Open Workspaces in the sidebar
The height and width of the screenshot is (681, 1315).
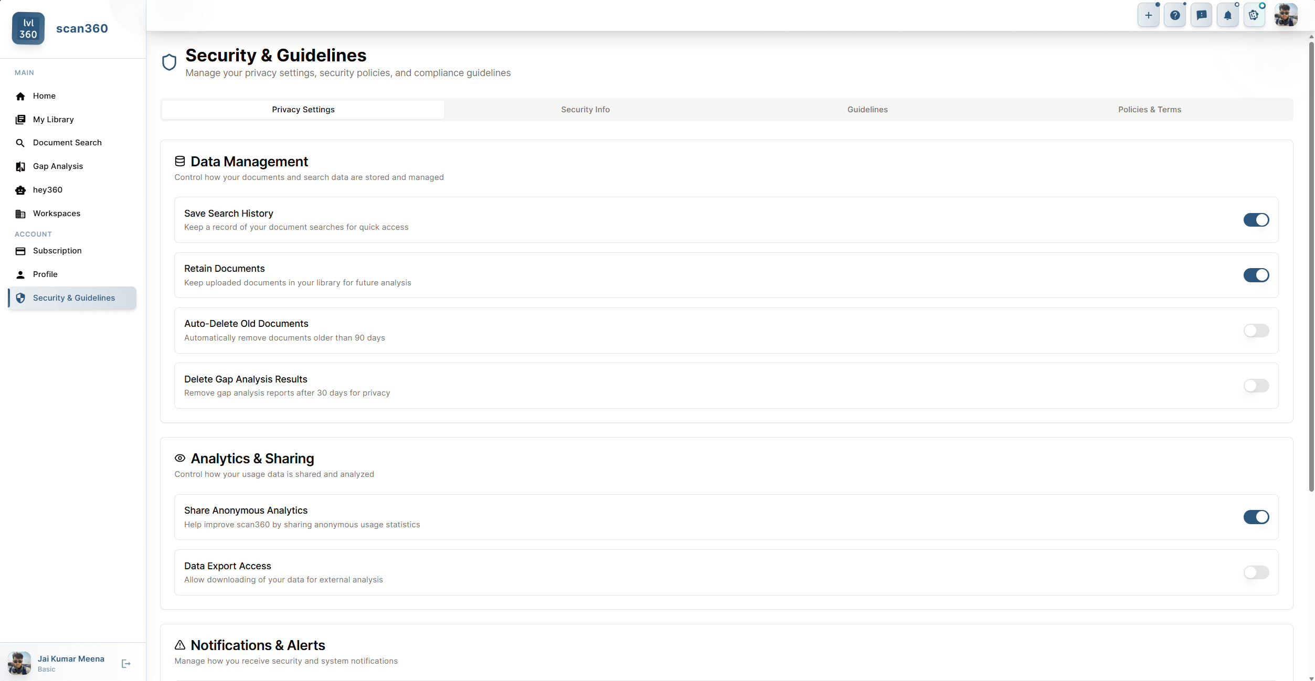point(57,213)
